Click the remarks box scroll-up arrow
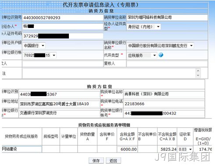 pyautogui.click(x=198, y=71)
